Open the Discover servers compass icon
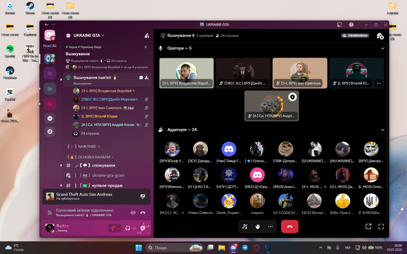This screenshot has height=254, width=407. point(50,131)
